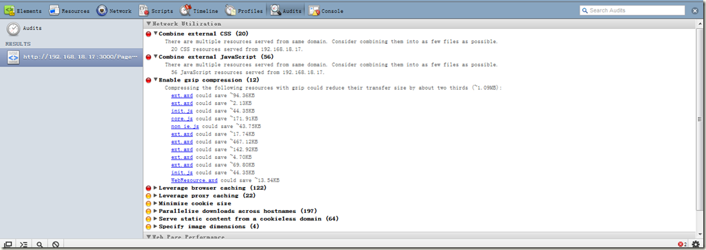
Task: Open non_ie.js resource link
Action: (185, 127)
